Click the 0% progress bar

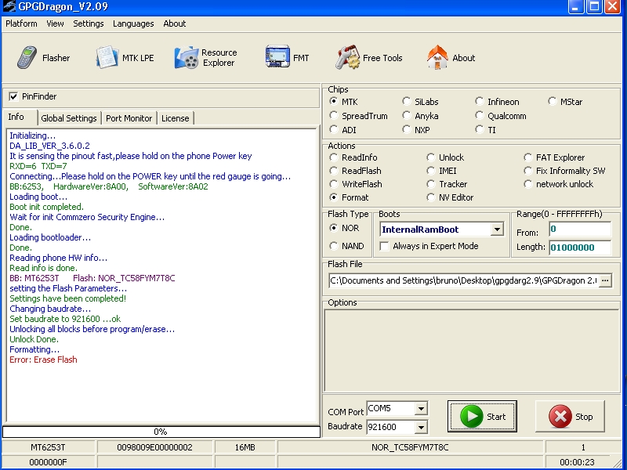coord(161,432)
